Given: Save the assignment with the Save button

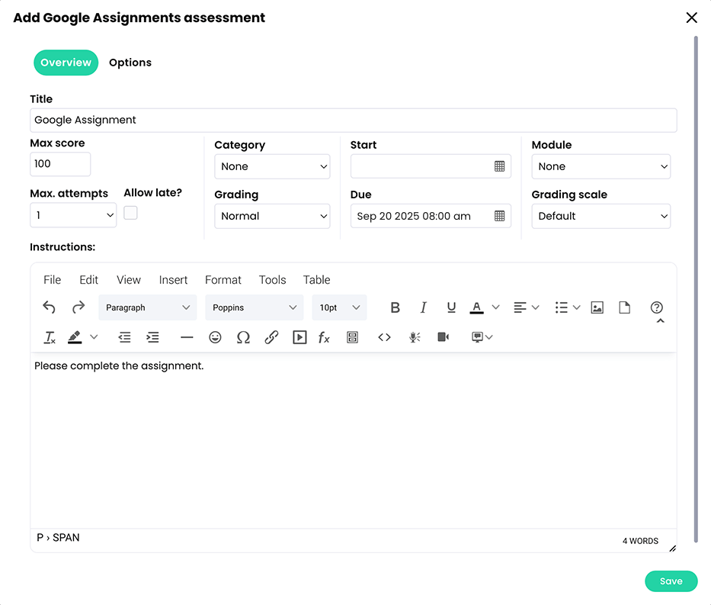Looking at the screenshot, I should pos(671,581).
